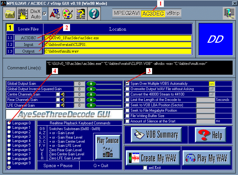Click the red question mark Help button

coord(210,135)
